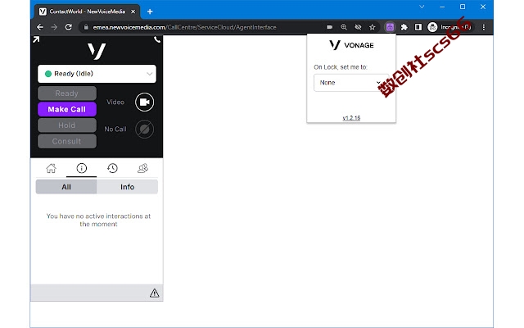Open the contacts people tab
The width and height of the screenshot is (524, 328).
pyautogui.click(x=142, y=168)
